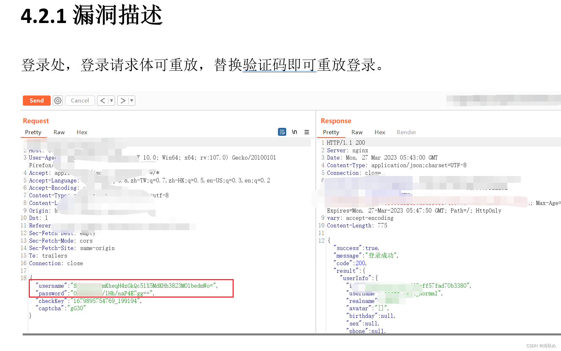This screenshot has height=351, width=561.
Task: Open the request editor hamburger menu icon
Action: pos(307,132)
